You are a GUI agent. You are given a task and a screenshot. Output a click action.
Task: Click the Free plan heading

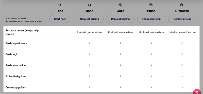(x=60, y=11)
